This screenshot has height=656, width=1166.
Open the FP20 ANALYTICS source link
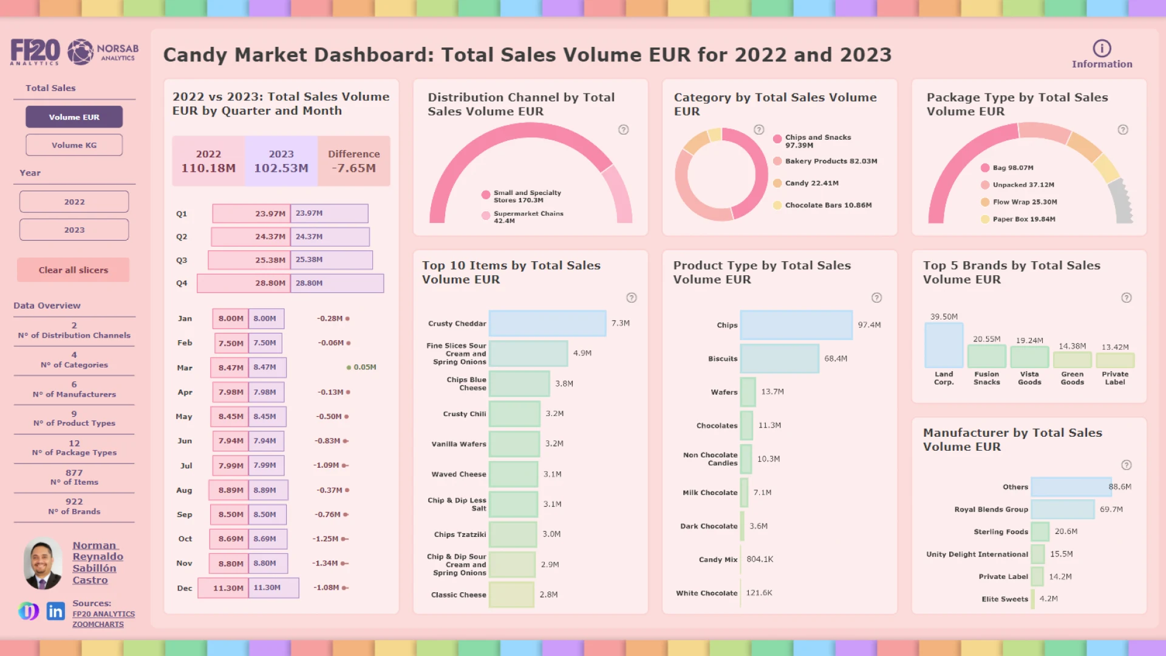click(104, 614)
